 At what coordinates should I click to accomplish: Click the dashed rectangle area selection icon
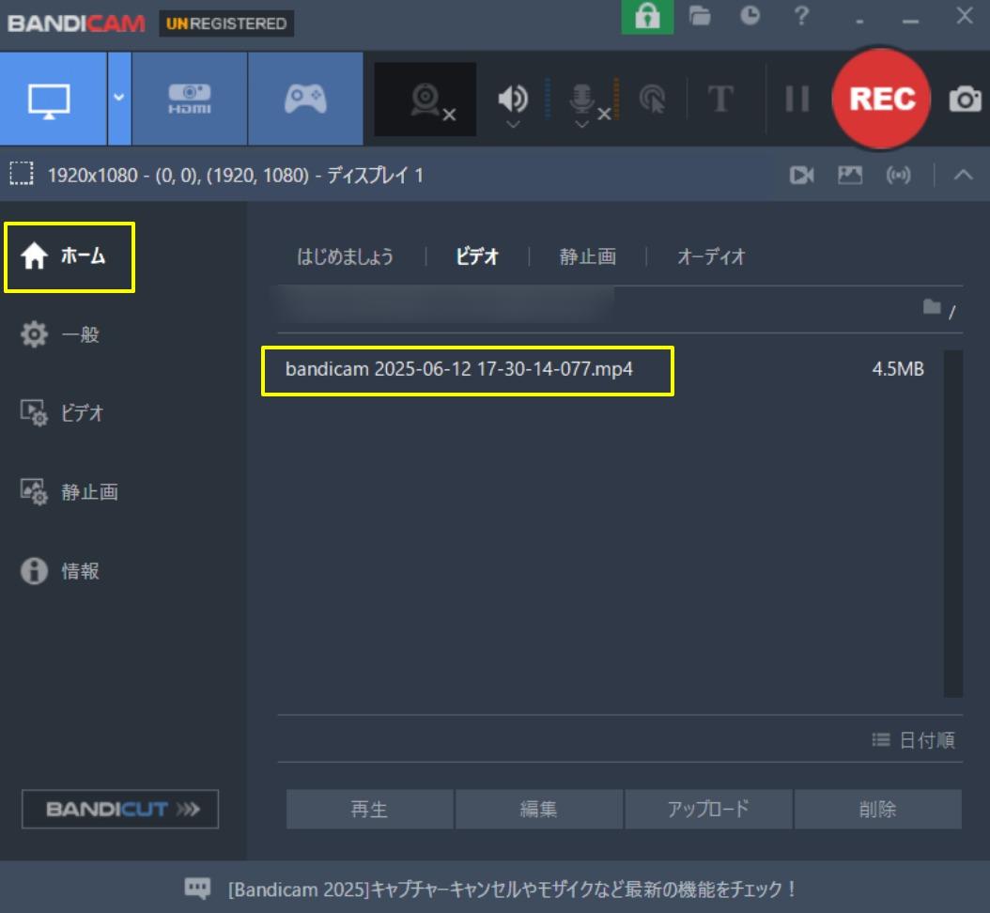tap(22, 174)
